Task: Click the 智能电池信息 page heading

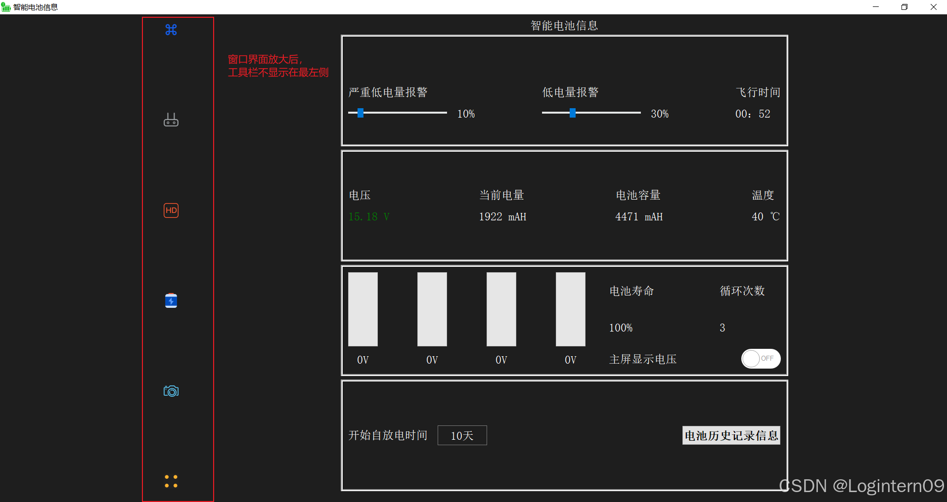Action: click(564, 26)
